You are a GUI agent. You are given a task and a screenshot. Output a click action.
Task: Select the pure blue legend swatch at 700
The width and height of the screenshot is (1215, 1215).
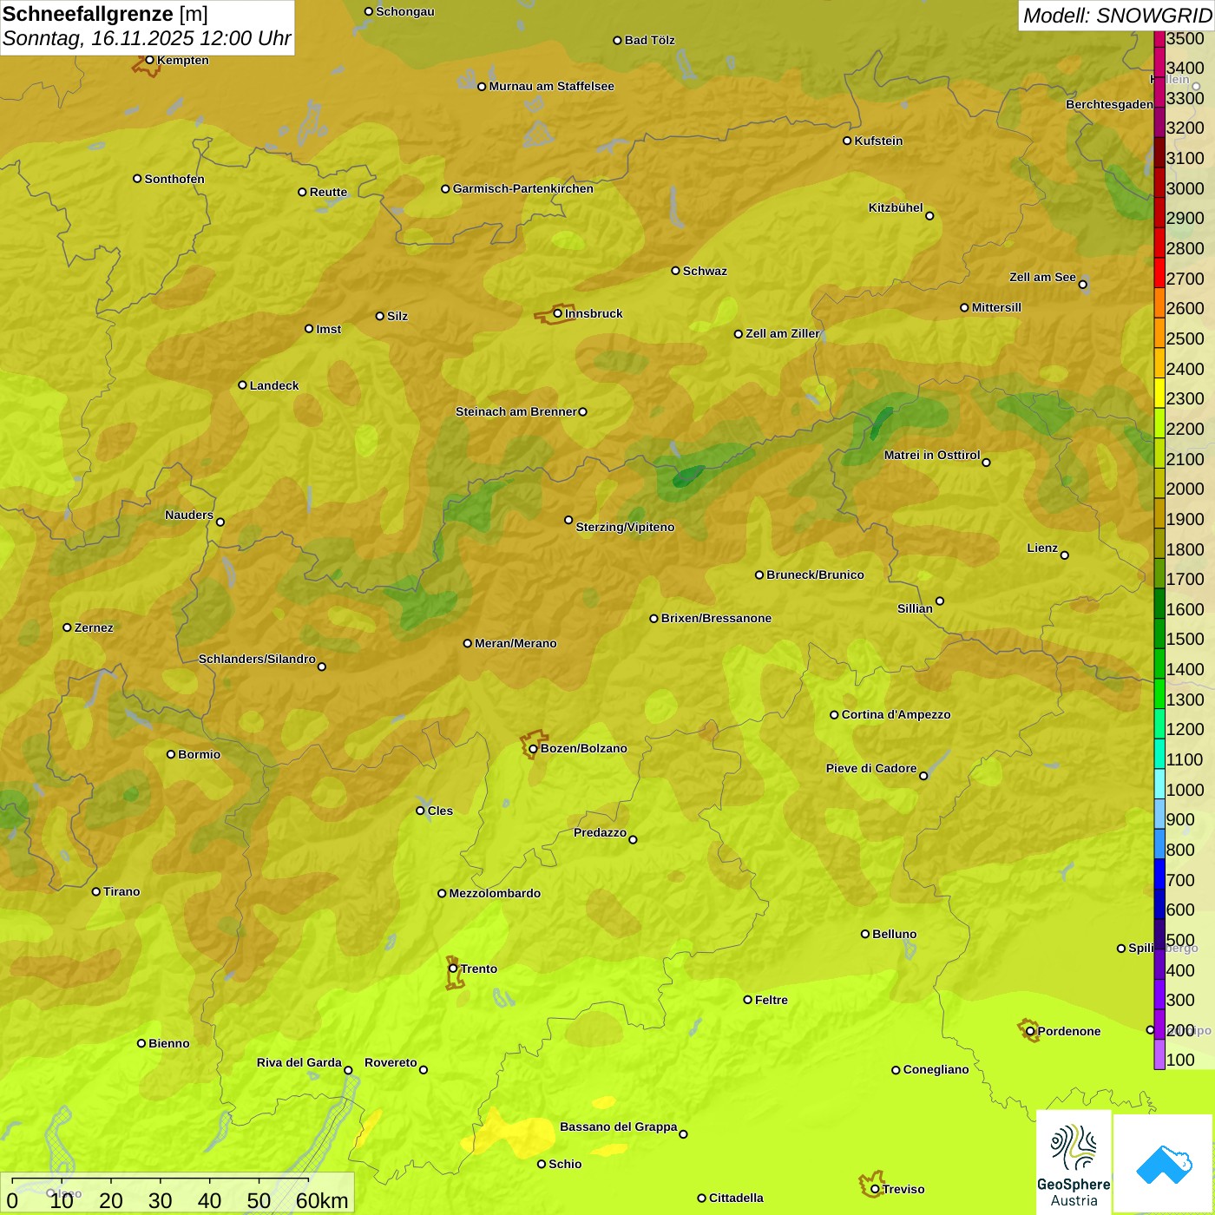pos(1159,873)
